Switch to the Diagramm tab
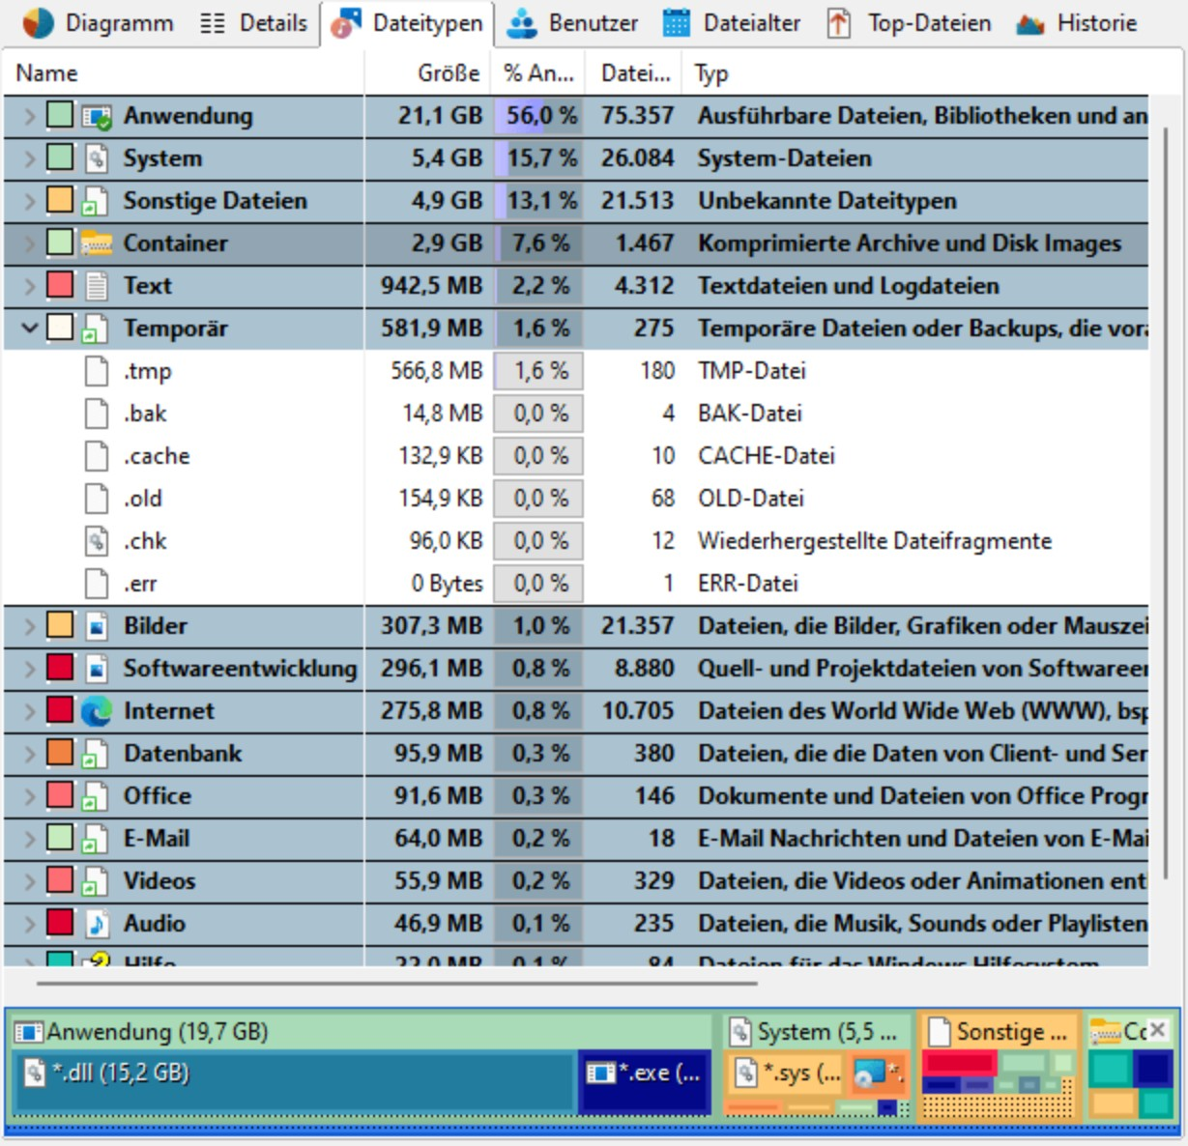Image resolution: width=1188 pixels, height=1146 pixels. pos(98,23)
